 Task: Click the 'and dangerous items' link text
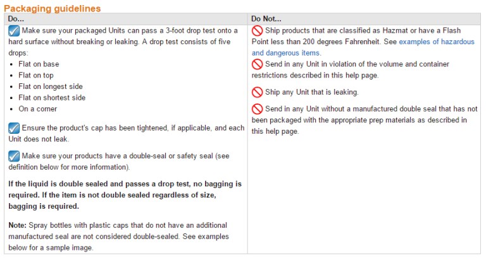[286, 53]
